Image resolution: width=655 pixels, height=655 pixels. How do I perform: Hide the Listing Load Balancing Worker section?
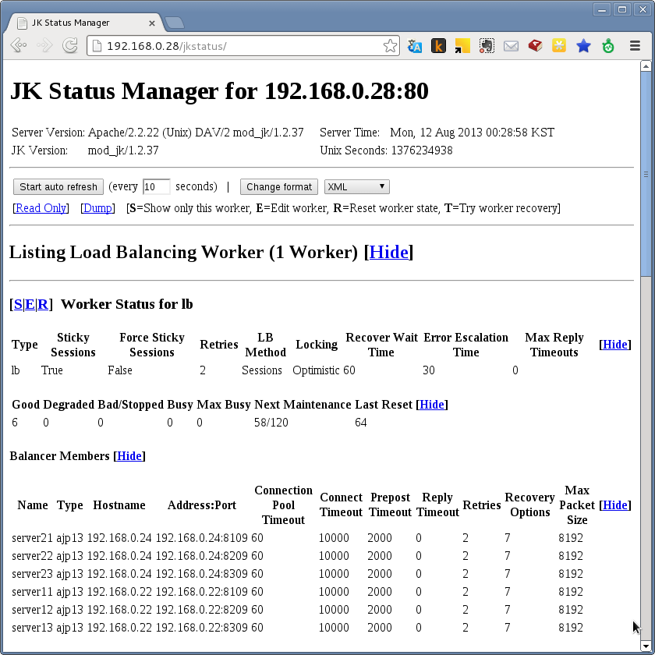(x=388, y=252)
